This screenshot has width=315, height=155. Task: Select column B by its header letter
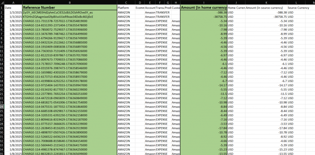tap(70, 2)
